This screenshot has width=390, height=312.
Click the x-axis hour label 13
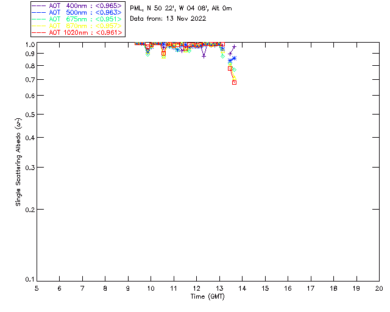tap(219, 288)
